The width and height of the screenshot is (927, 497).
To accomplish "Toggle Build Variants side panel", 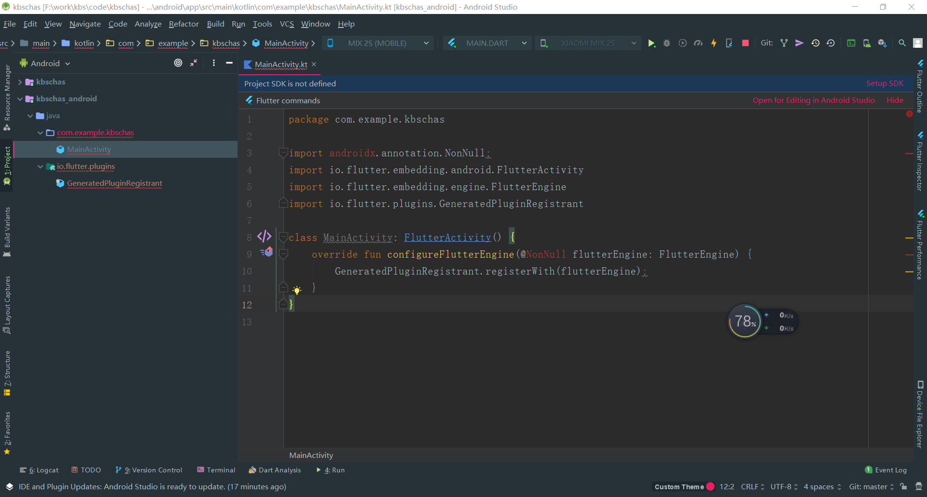I will point(7,232).
